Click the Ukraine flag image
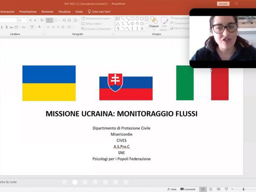Image resolution: width=256 pixels, height=192 pixels. [x=49, y=83]
